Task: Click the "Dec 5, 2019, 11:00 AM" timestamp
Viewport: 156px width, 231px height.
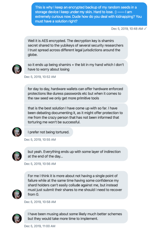Action: [x=40, y=226]
